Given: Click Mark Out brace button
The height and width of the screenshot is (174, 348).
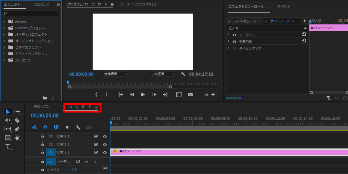Looking at the screenshot, I should [106, 95].
